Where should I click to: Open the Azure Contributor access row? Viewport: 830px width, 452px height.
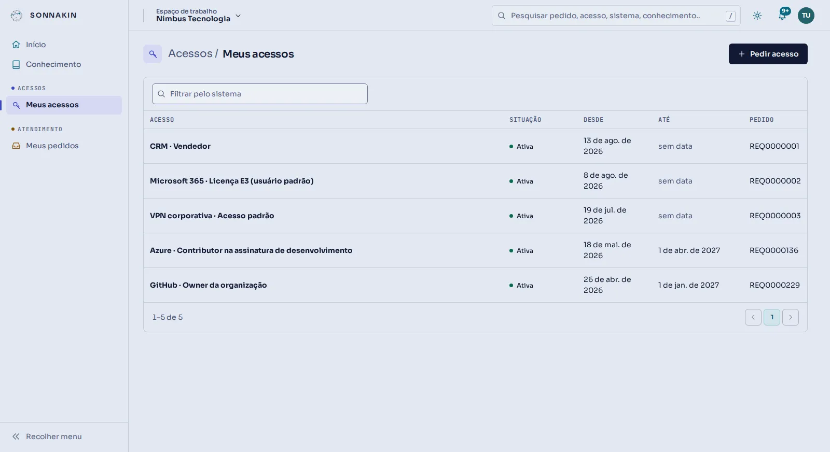(475, 250)
